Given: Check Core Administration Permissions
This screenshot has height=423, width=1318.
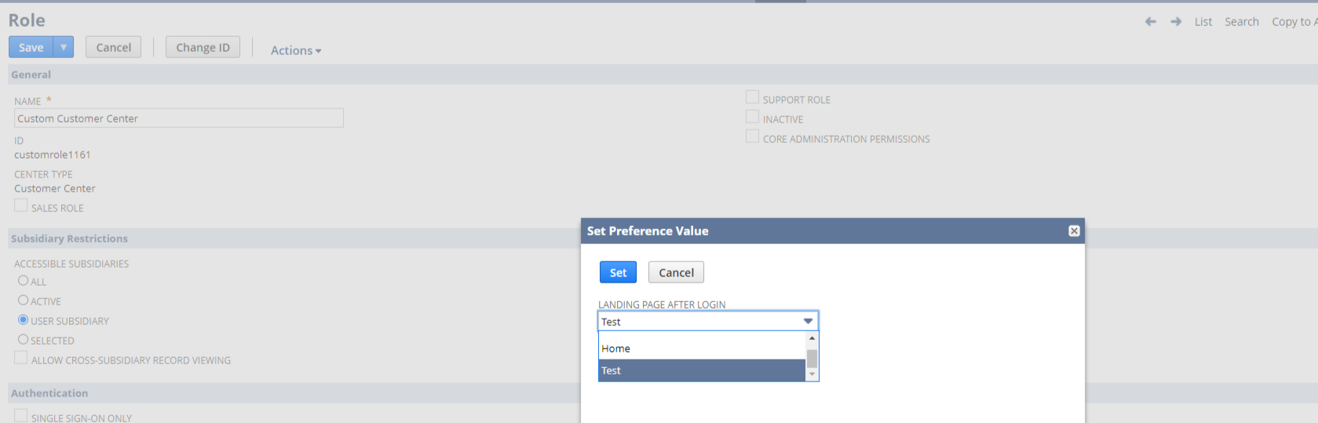Looking at the screenshot, I should (x=752, y=137).
